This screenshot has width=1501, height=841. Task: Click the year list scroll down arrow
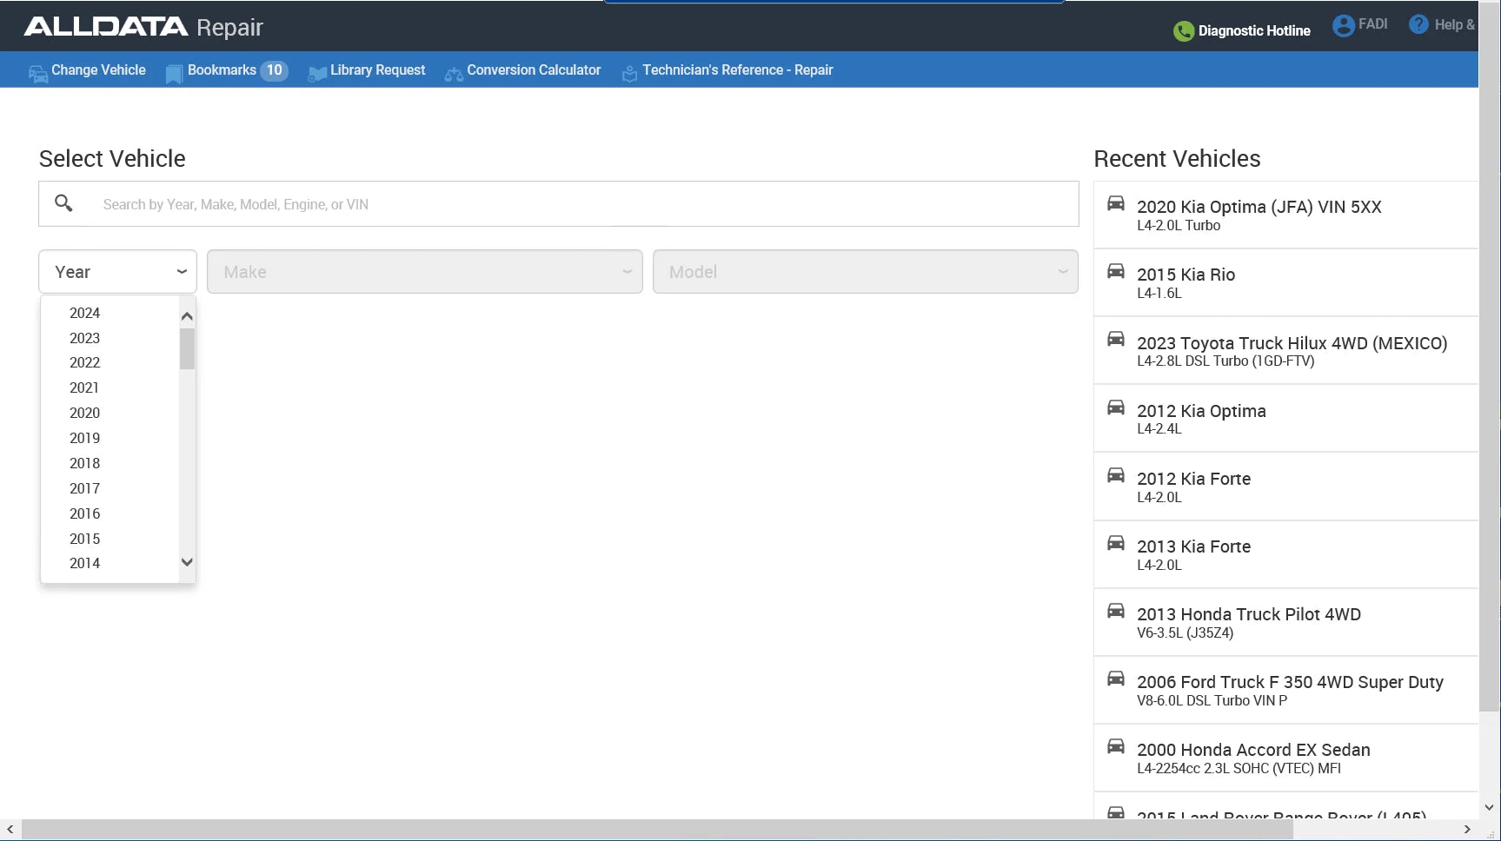point(187,562)
